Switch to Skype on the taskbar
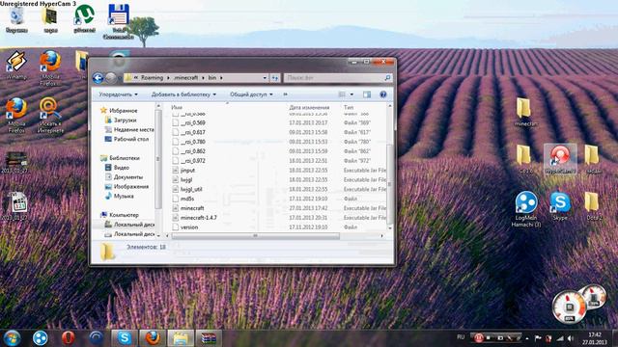The image size is (618, 347). click(125, 338)
